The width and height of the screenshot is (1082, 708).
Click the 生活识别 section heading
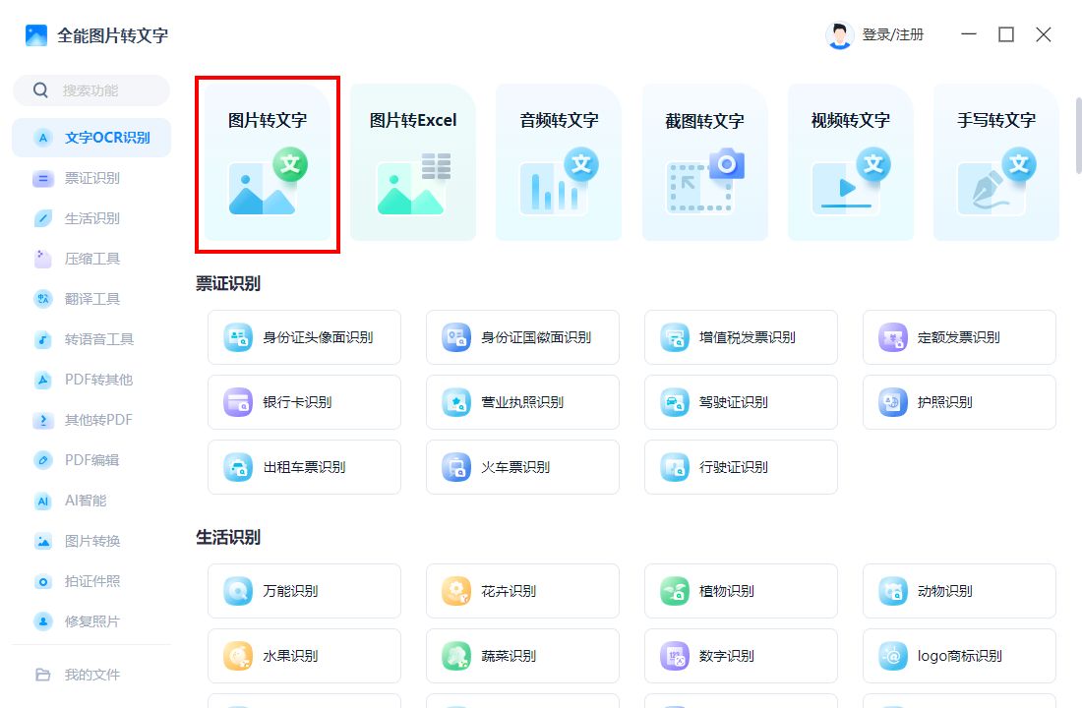click(228, 538)
